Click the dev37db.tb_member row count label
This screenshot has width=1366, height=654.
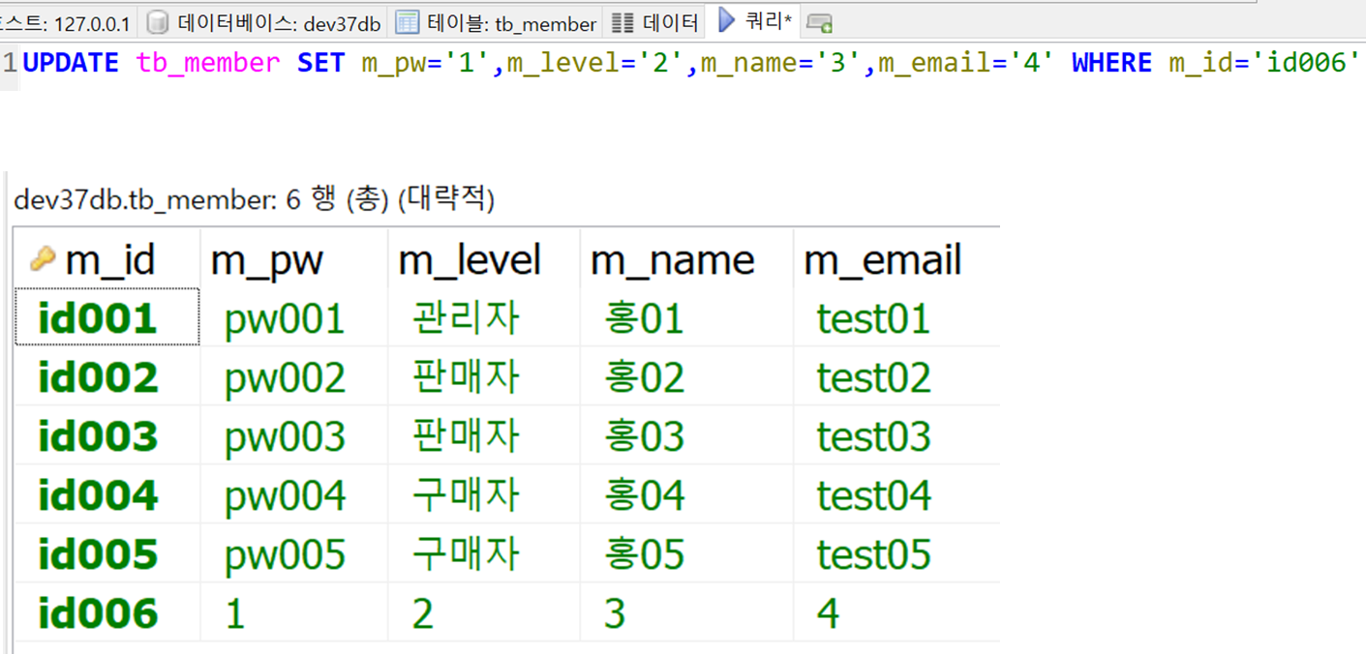[x=254, y=200]
